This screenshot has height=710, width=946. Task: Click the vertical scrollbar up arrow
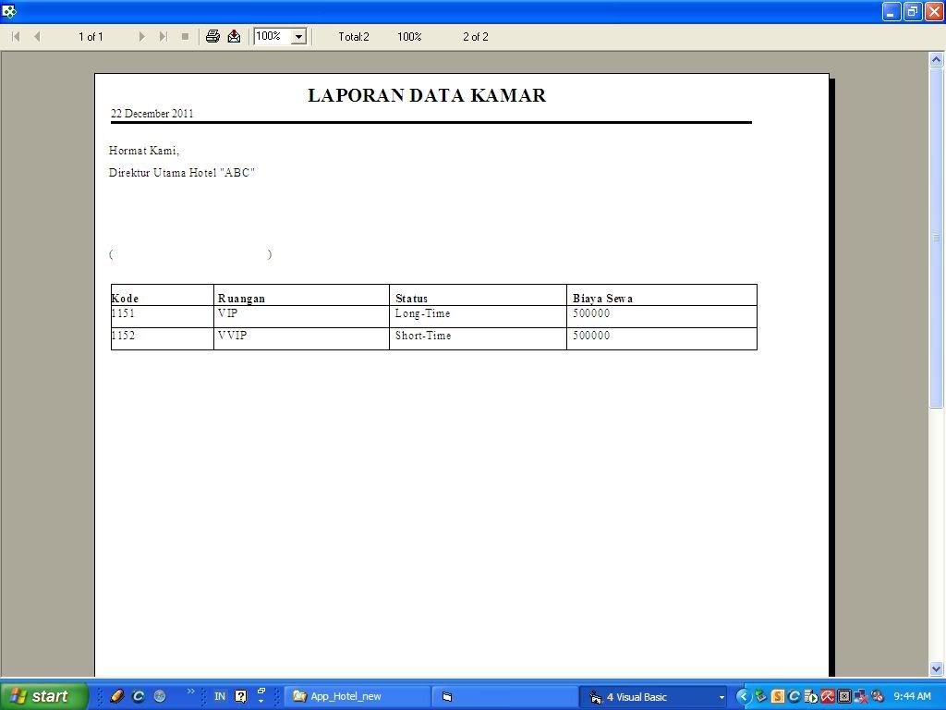(937, 59)
